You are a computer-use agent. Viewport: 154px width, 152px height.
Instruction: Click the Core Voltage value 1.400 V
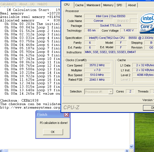(129, 30)
